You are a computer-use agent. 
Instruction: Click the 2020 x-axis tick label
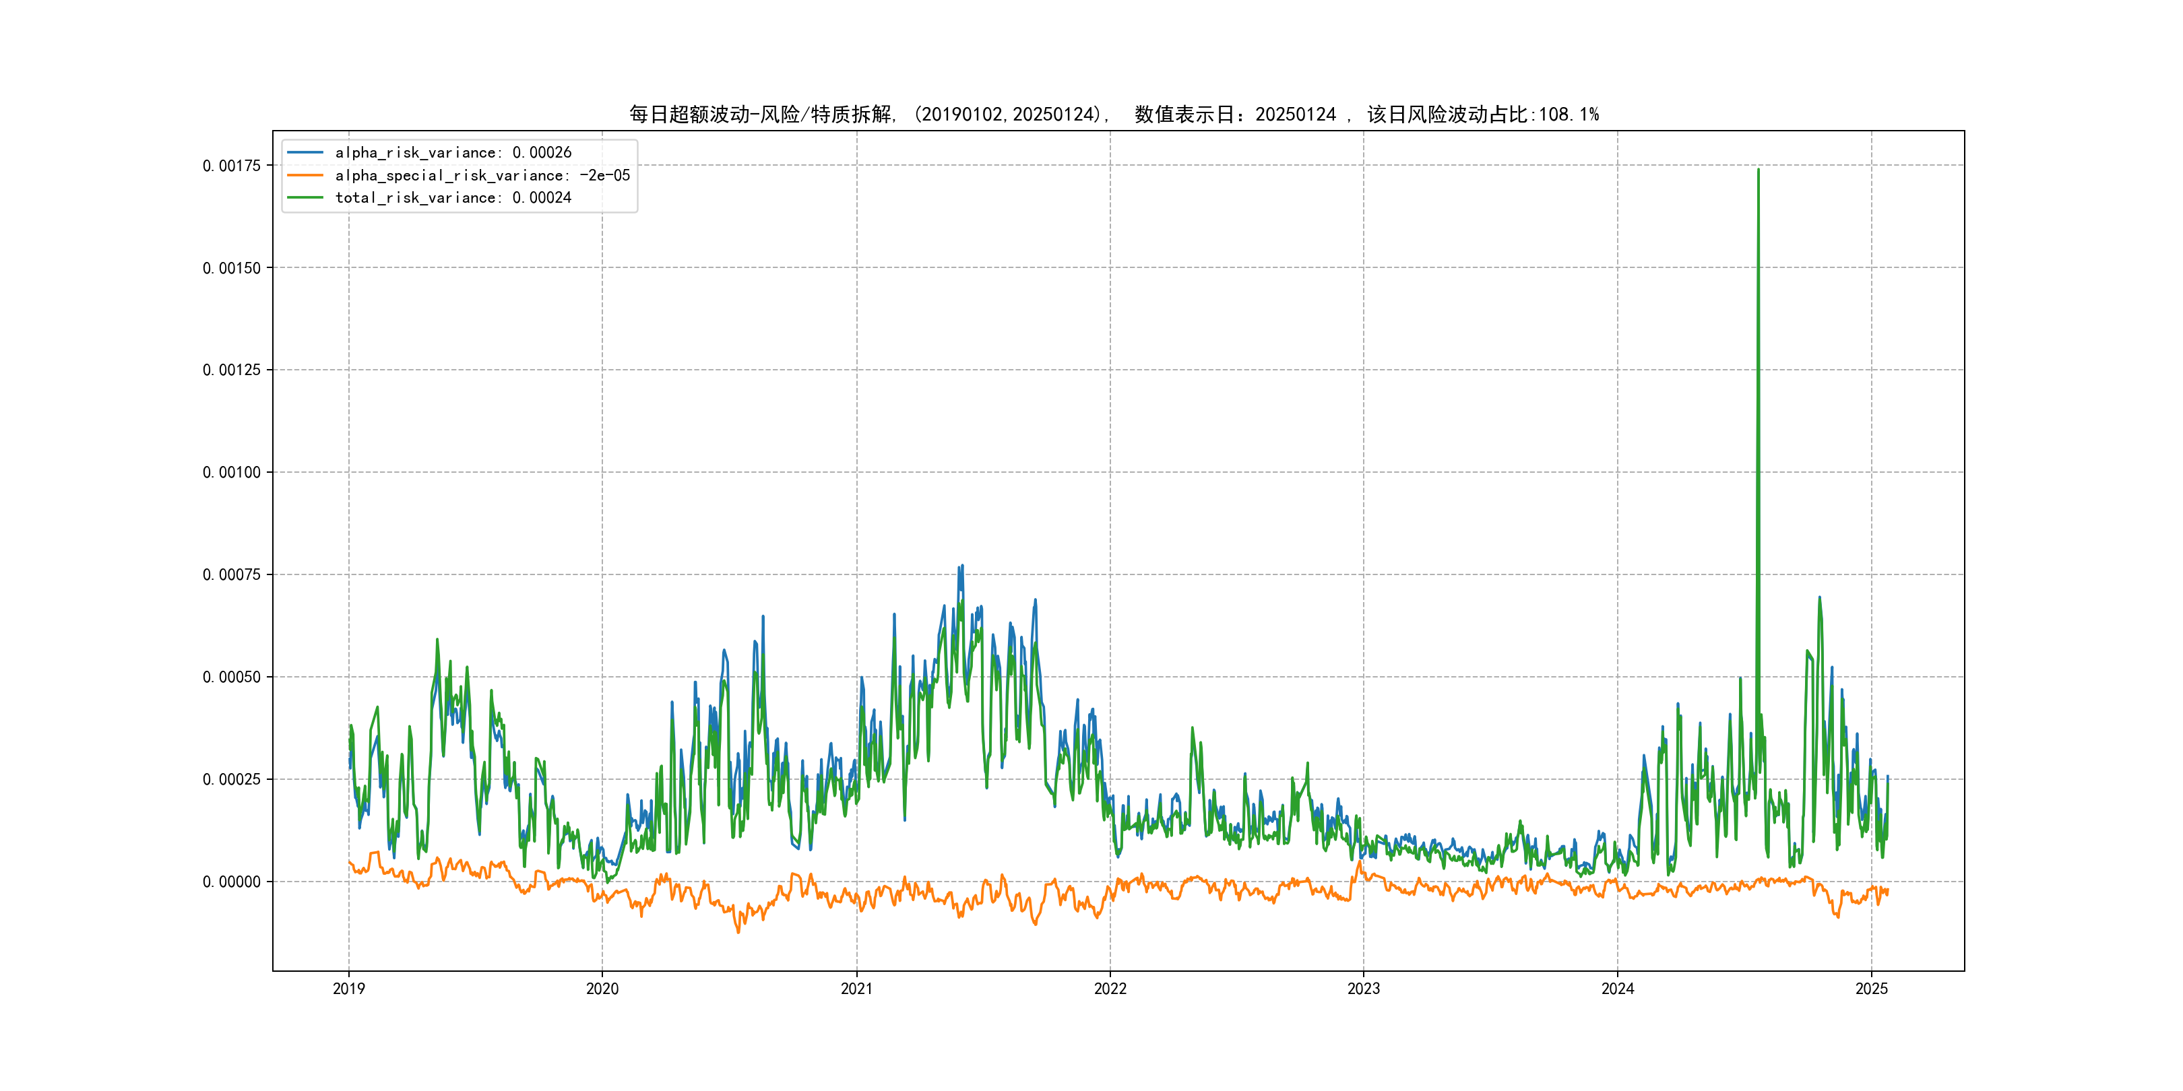coord(602,989)
